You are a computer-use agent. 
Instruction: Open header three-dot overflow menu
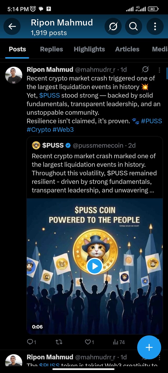(155, 26)
